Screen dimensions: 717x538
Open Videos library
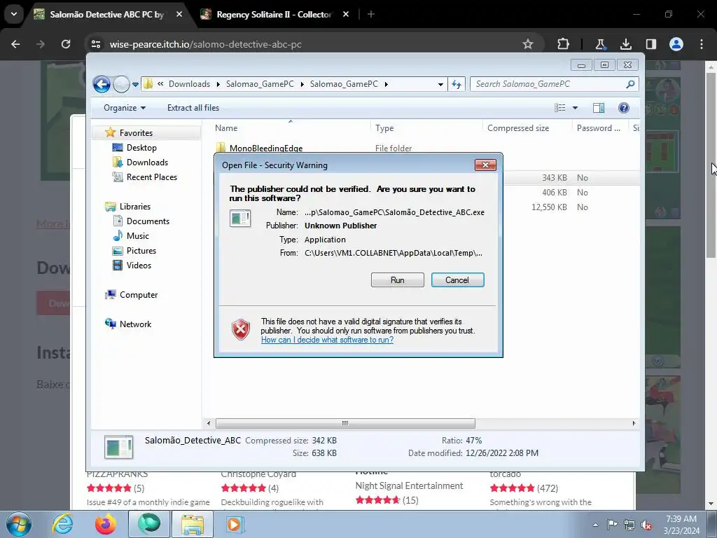click(139, 265)
